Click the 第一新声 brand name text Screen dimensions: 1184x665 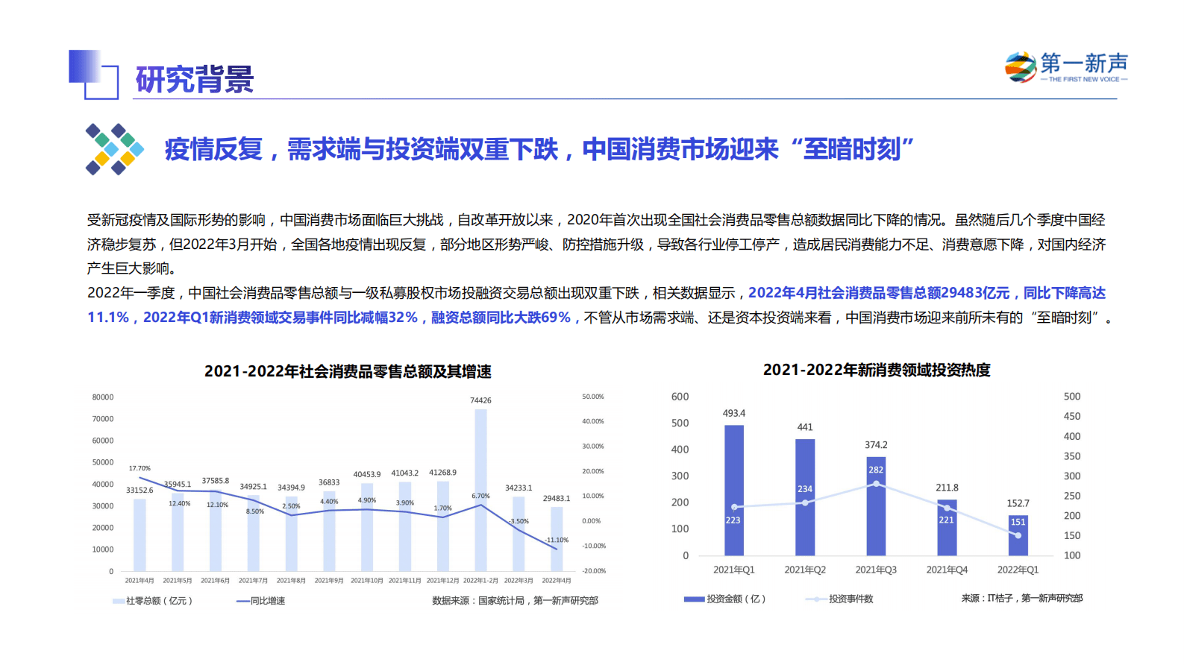[1084, 63]
